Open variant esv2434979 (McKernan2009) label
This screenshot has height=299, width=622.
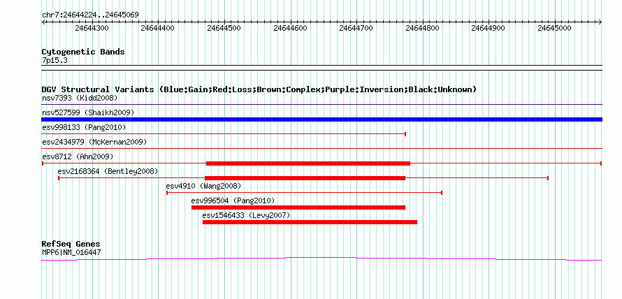(94, 142)
